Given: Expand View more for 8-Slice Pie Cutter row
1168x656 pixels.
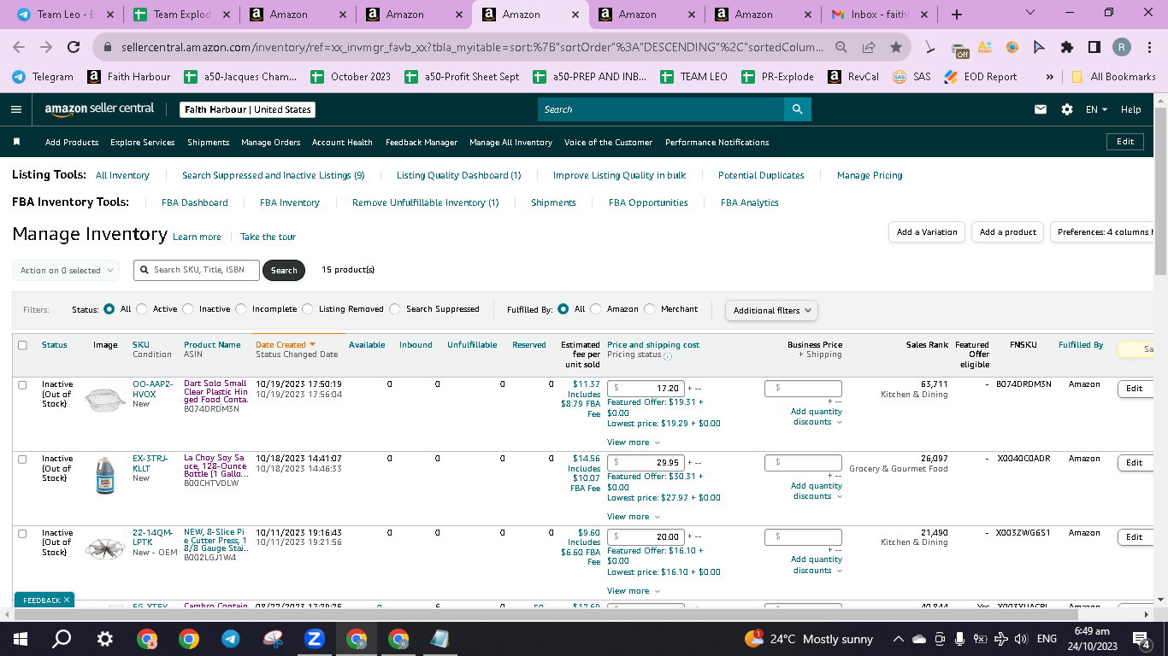Looking at the screenshot, I should (x=634, y=591).
